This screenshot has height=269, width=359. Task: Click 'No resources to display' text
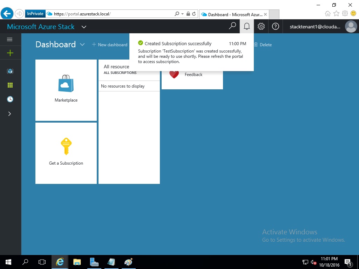123,86
